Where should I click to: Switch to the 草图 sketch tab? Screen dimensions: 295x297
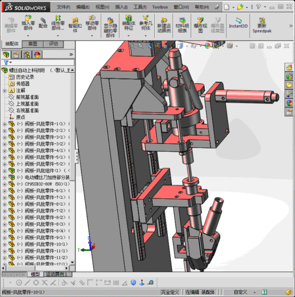[32, 44]
